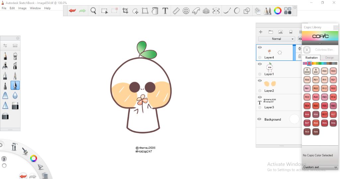Click the add layer plus button
The image size is (340, 179).
click(261, 32)
